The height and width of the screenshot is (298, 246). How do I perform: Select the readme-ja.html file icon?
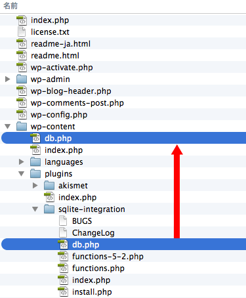(22, 44)
